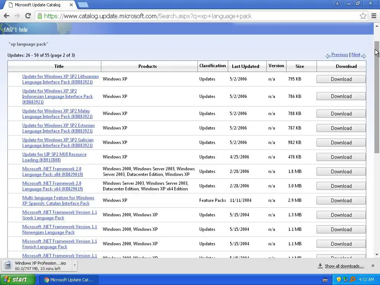Screen dimensions: 380x285
Task: Download the .NET 2.0 x86 Language Pack
Action: coord(341,171)
